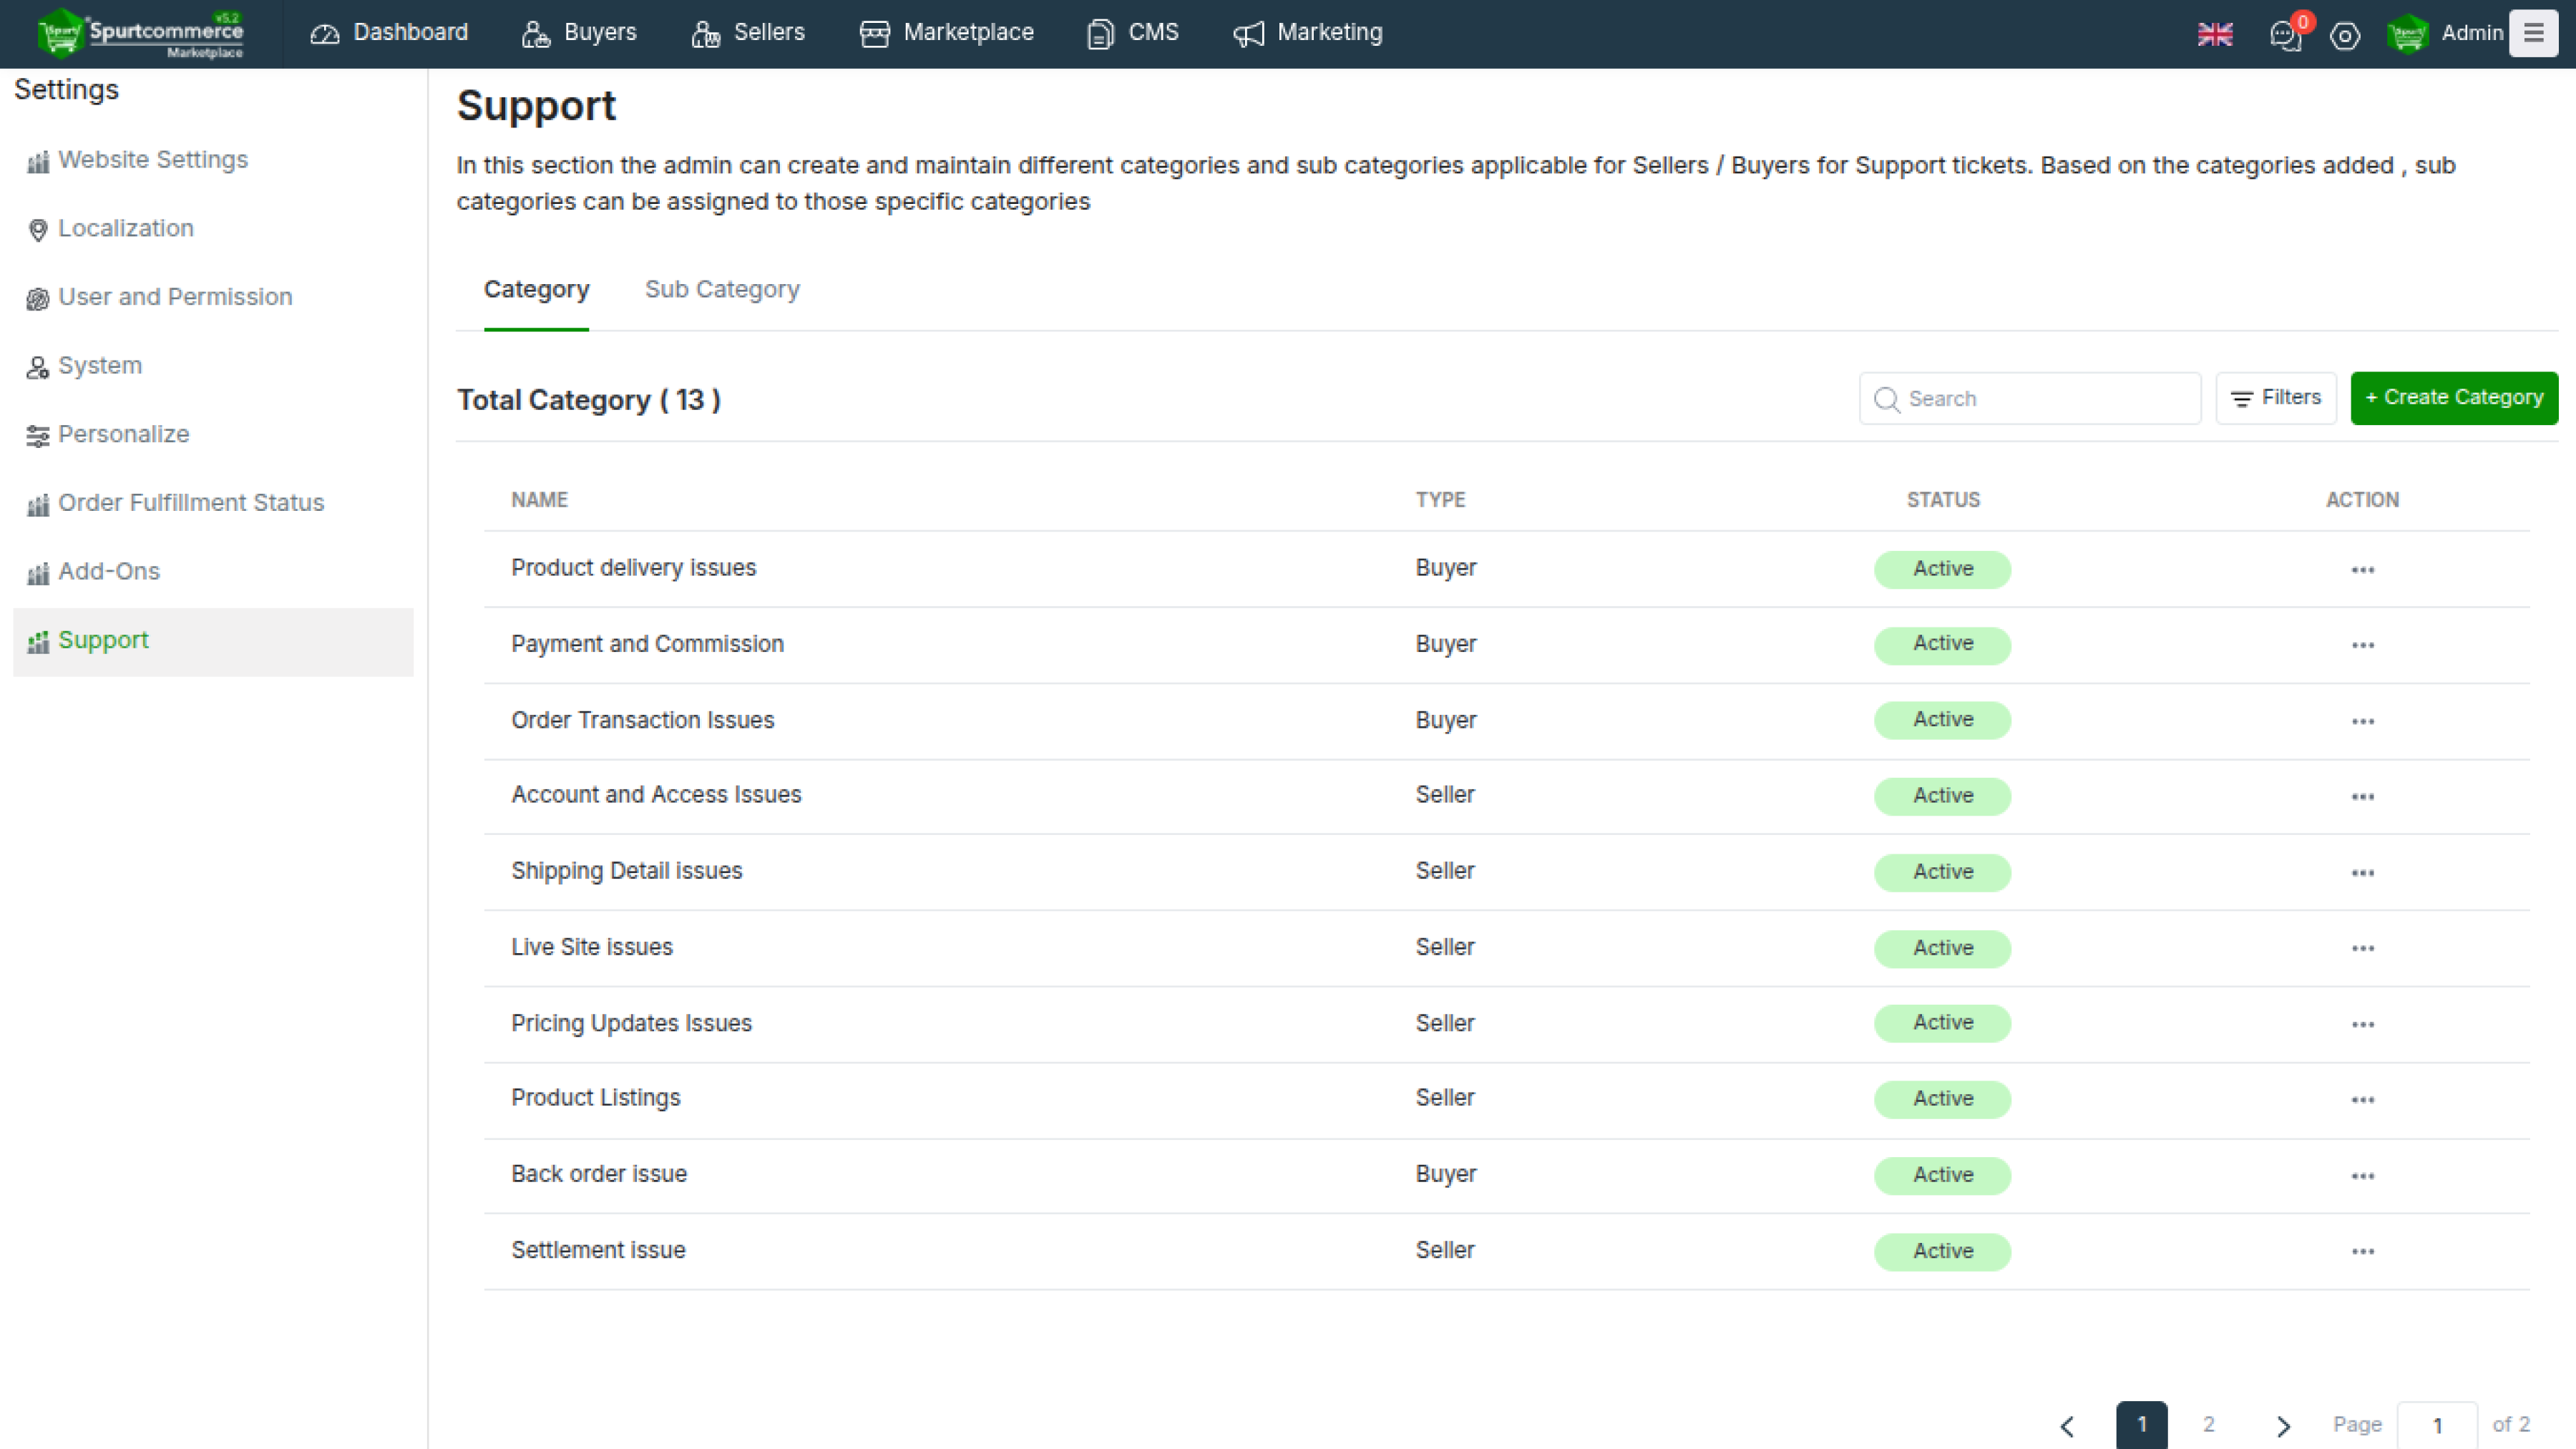Open actions menu for Order Transaction Issues
Image resolution: width=2576 pixels, height=1449 pixels.
pos(2362,721)
